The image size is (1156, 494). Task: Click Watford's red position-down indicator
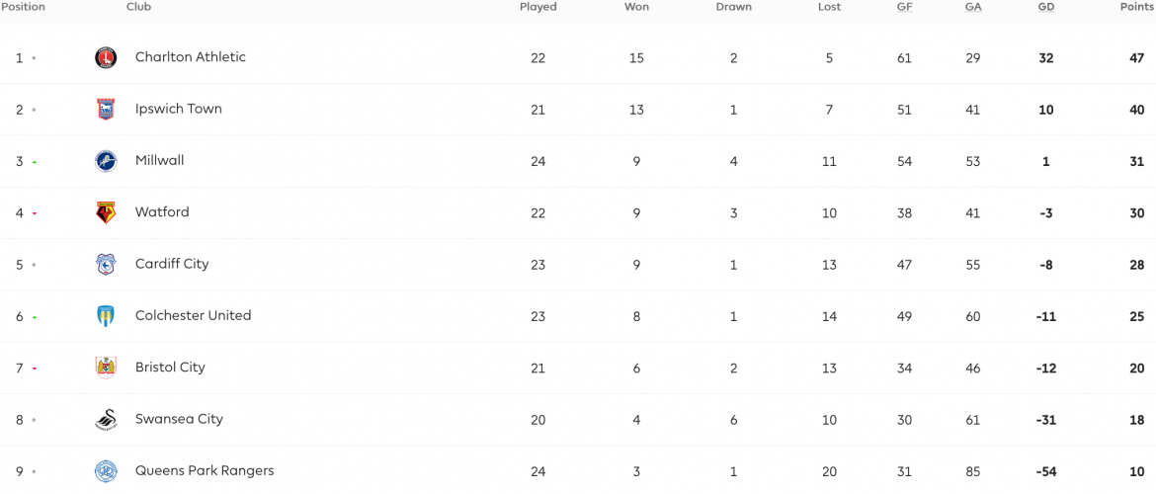point(34,213)
